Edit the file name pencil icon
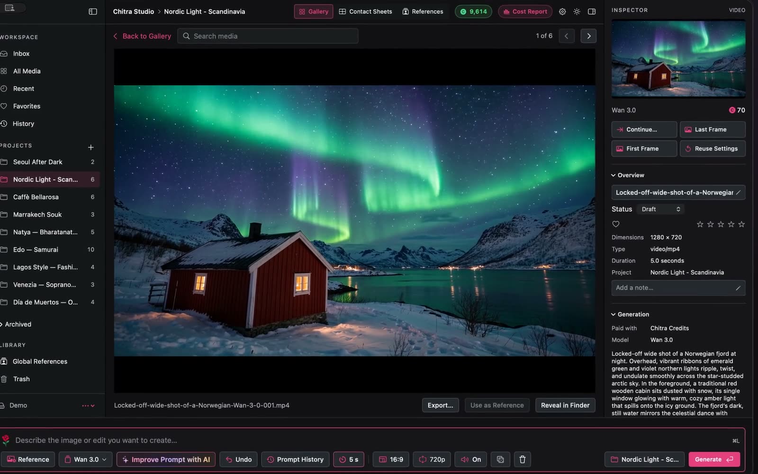 (x=738, y=192)
